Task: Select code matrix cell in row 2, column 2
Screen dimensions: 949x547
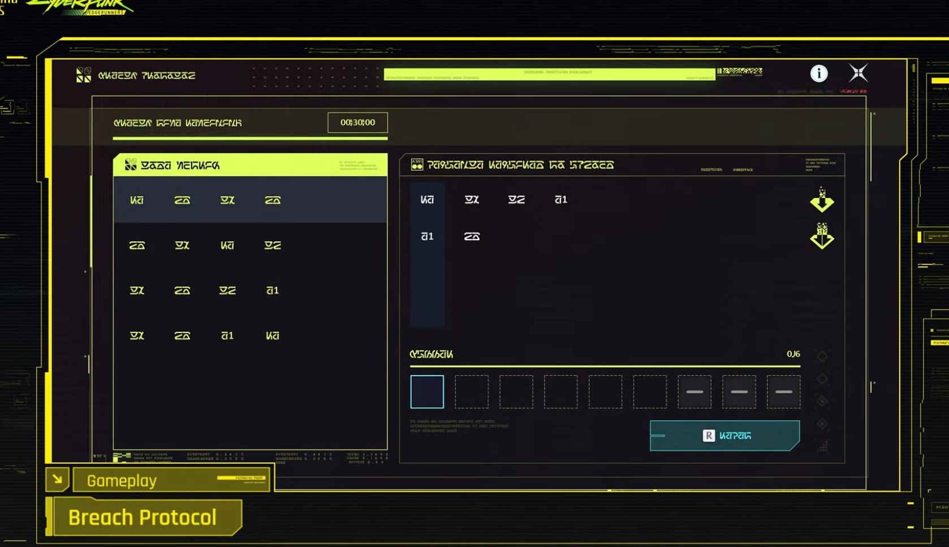Action: 182,245
